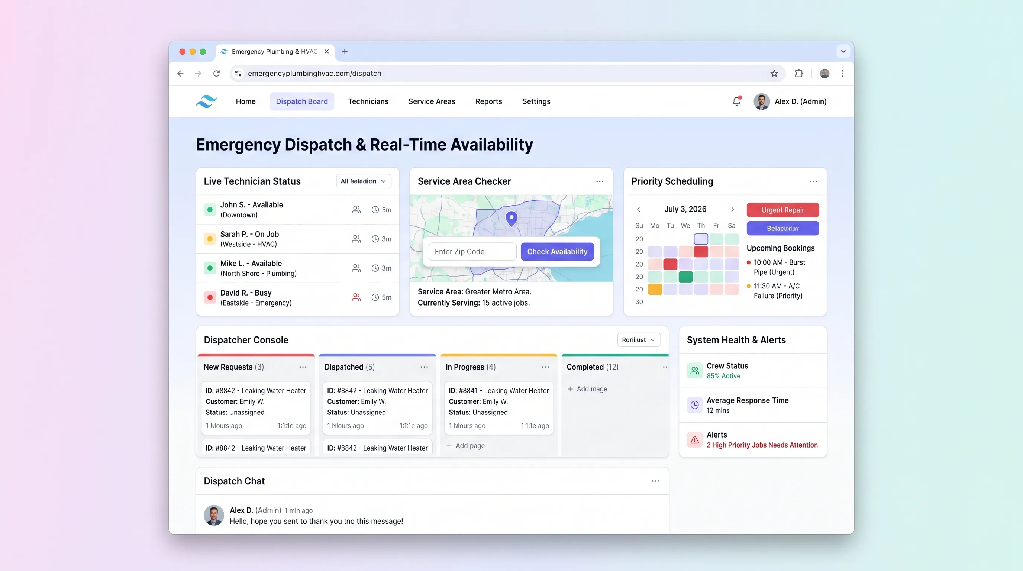Click Alex D. avatar in Dispatch Chat
The height and width of the screenshot is (571, 1023).
coord(214,515)
